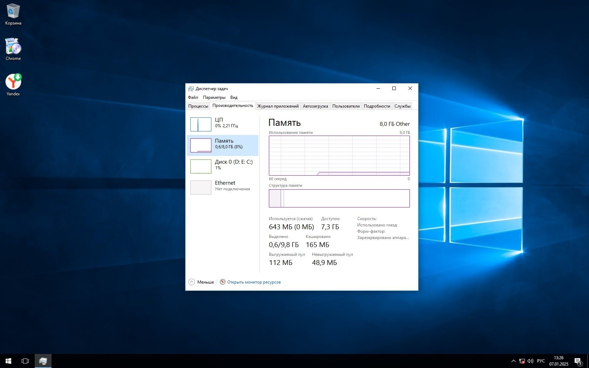Open Task View on the taskbar
The height and width of the screenshot is (368, 589).
point(25,361)
